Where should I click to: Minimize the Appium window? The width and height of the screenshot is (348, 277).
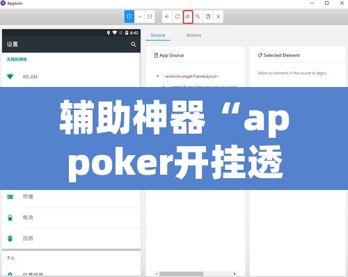[x=312, y=3]
